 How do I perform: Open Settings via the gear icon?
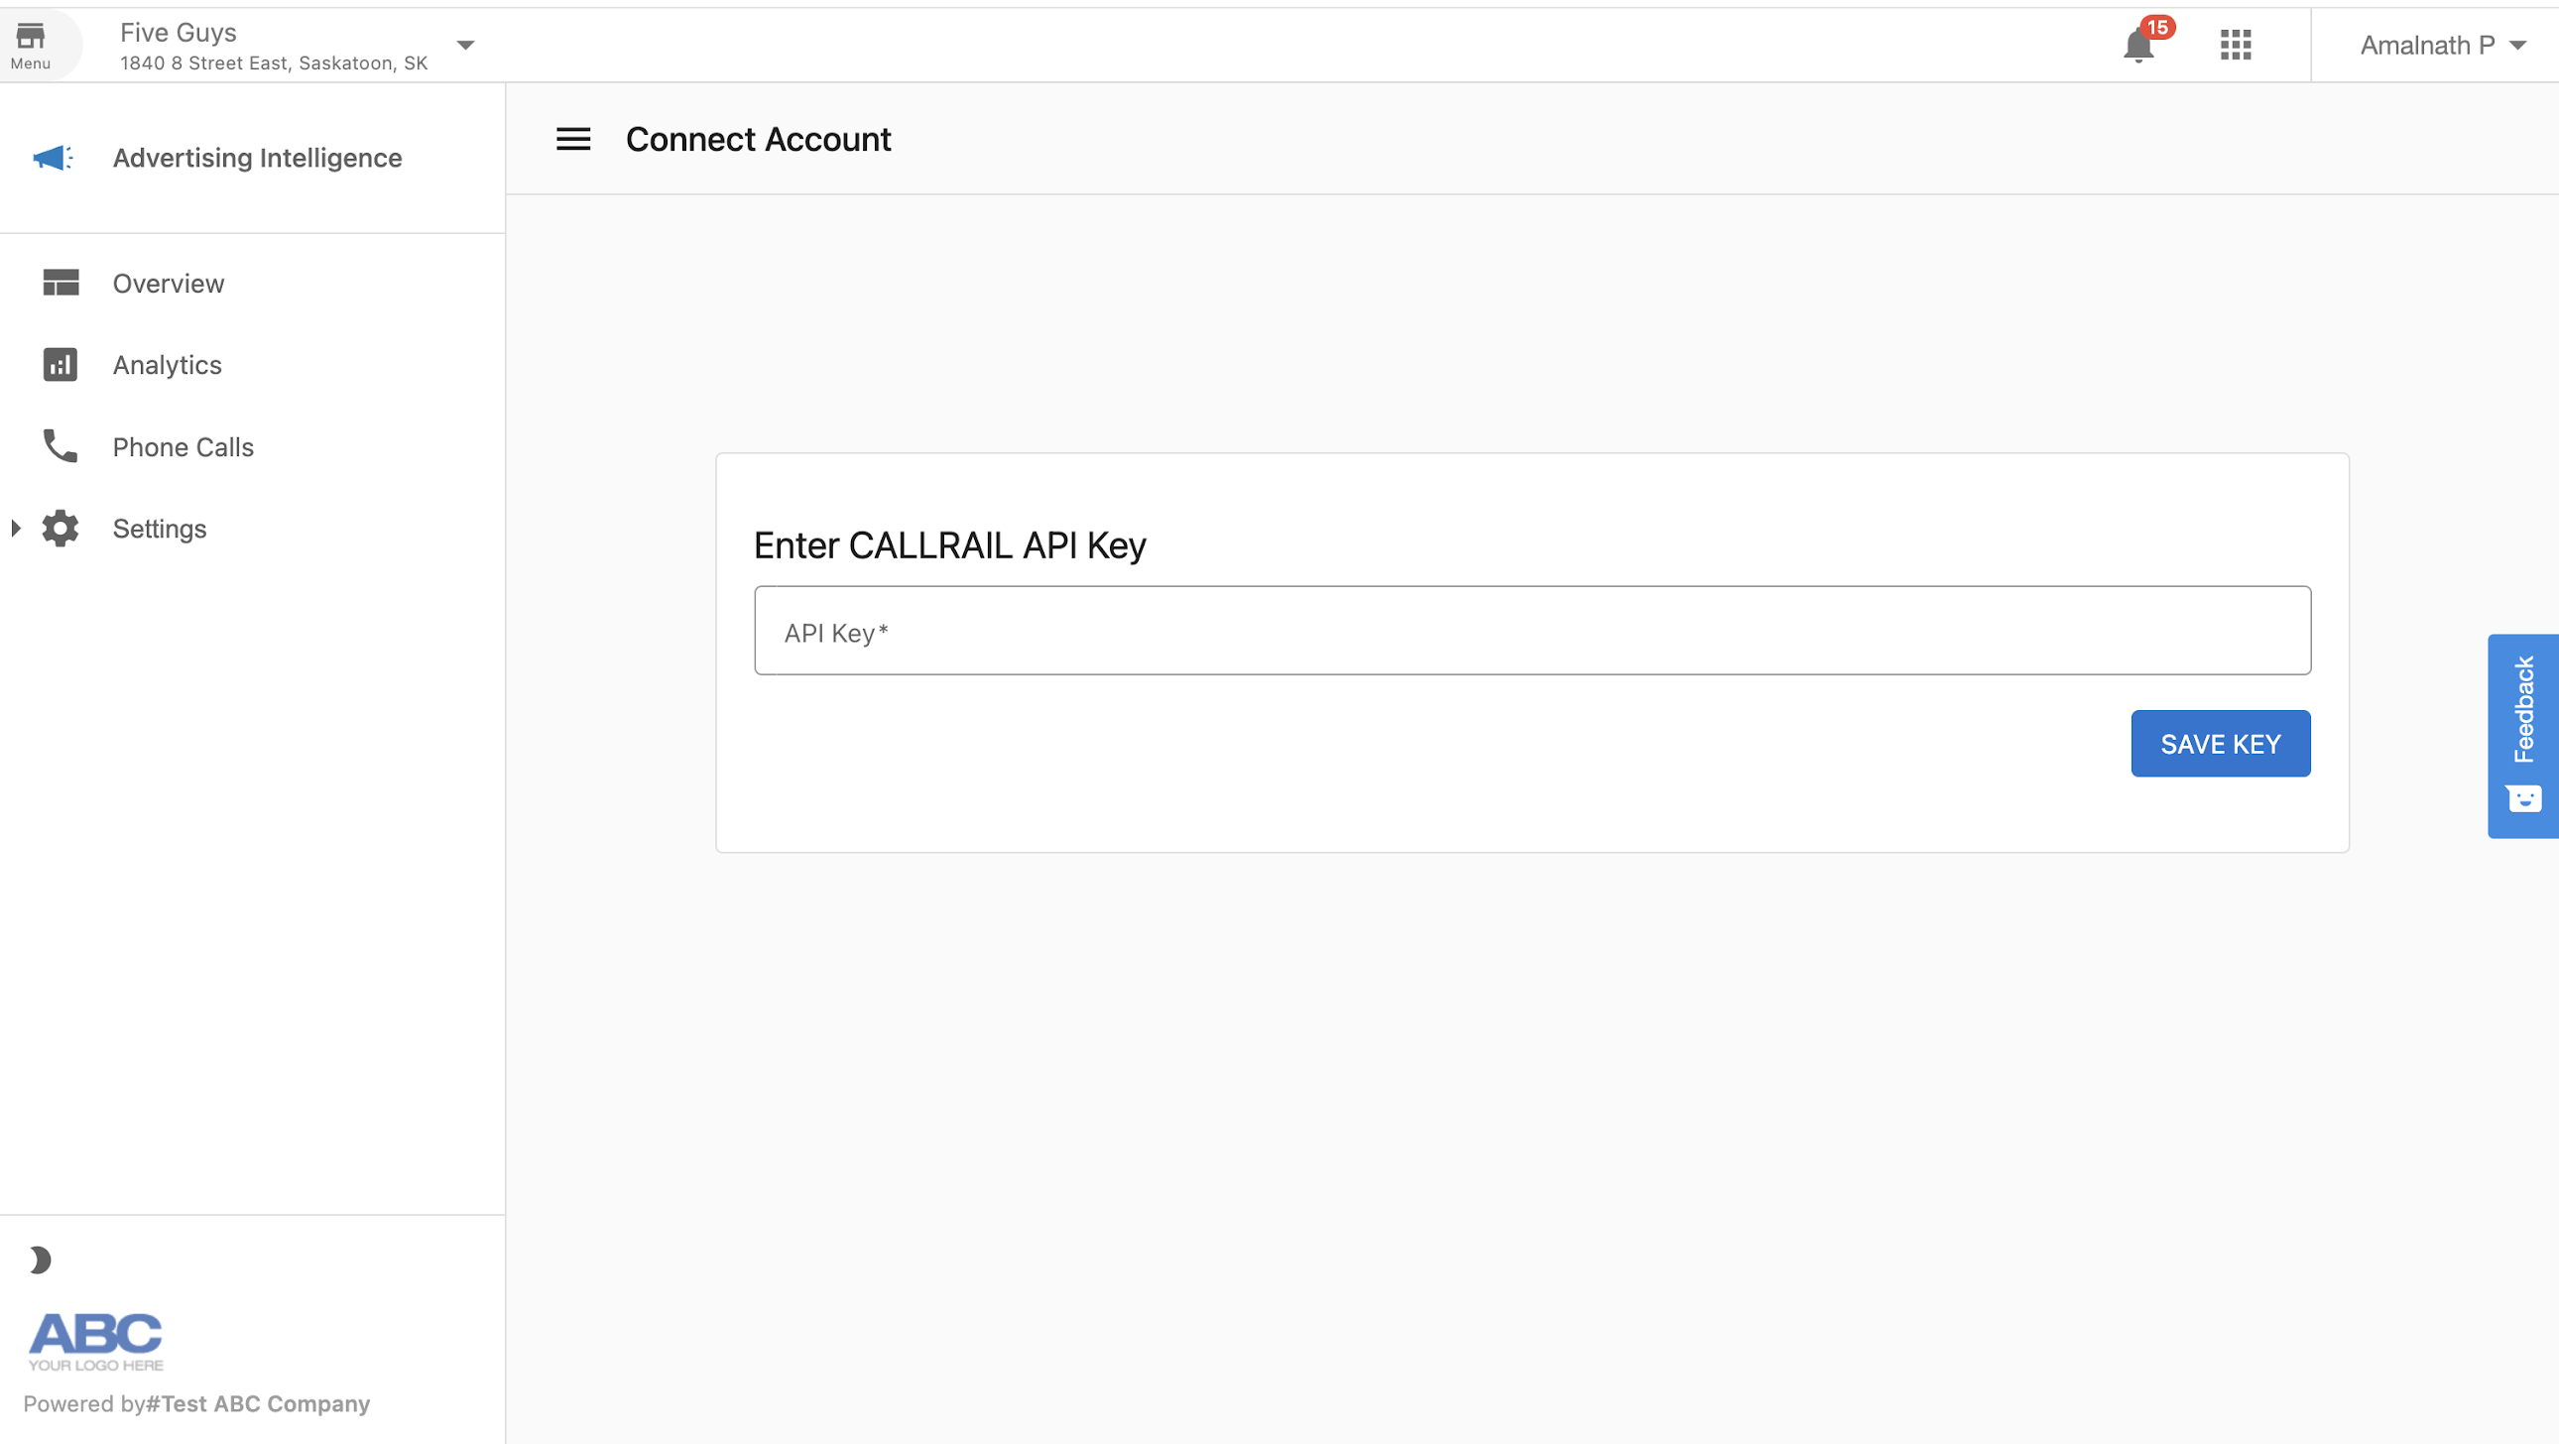[x=59, y=529]
